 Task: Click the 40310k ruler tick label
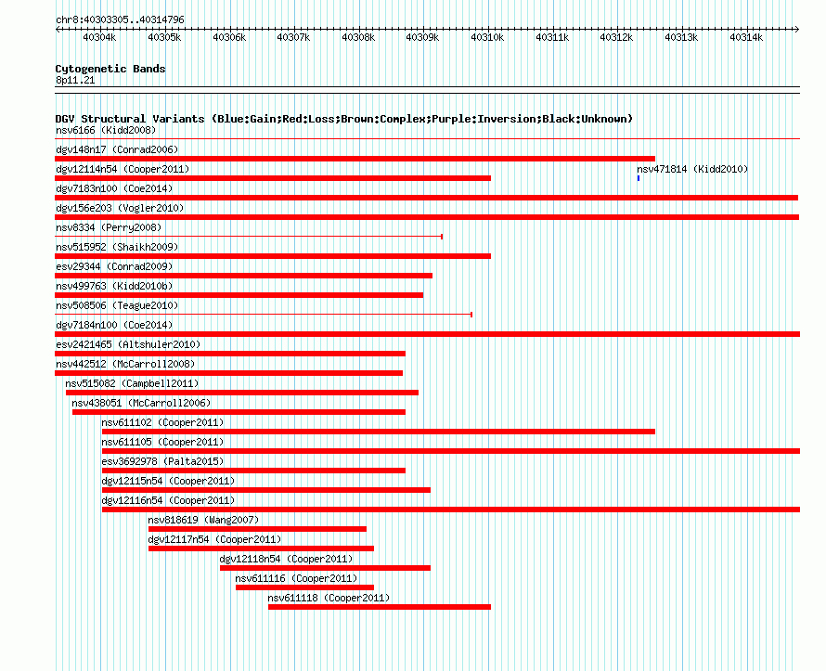pos(487,37)
